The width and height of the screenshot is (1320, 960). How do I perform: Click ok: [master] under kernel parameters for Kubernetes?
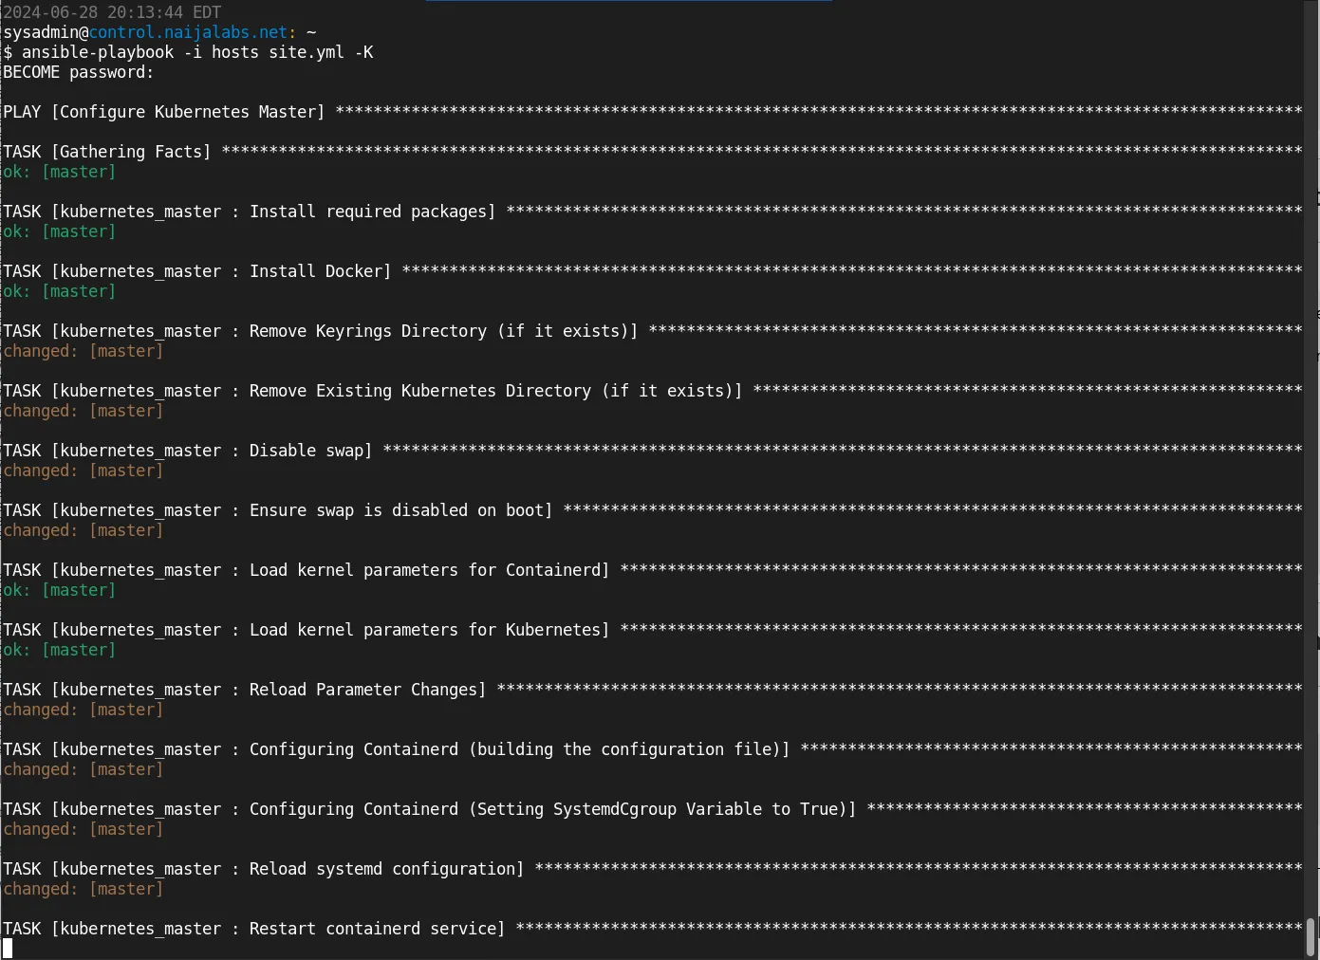[x=60, y=650]
